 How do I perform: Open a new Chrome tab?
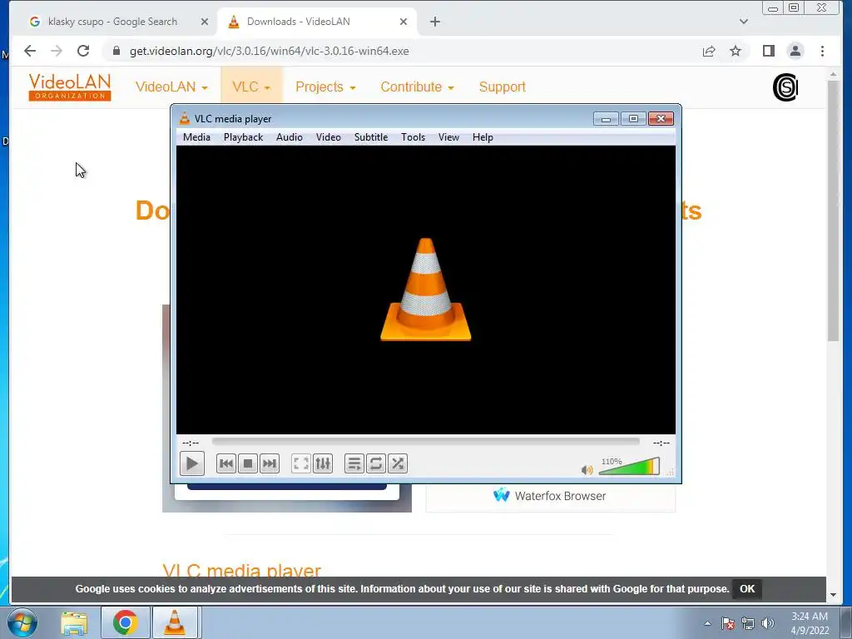pyautogui.click(x=434, y=22)
